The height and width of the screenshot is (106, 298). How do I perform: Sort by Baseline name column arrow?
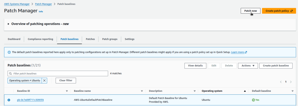pyautogui.click(x=142, y=91)
